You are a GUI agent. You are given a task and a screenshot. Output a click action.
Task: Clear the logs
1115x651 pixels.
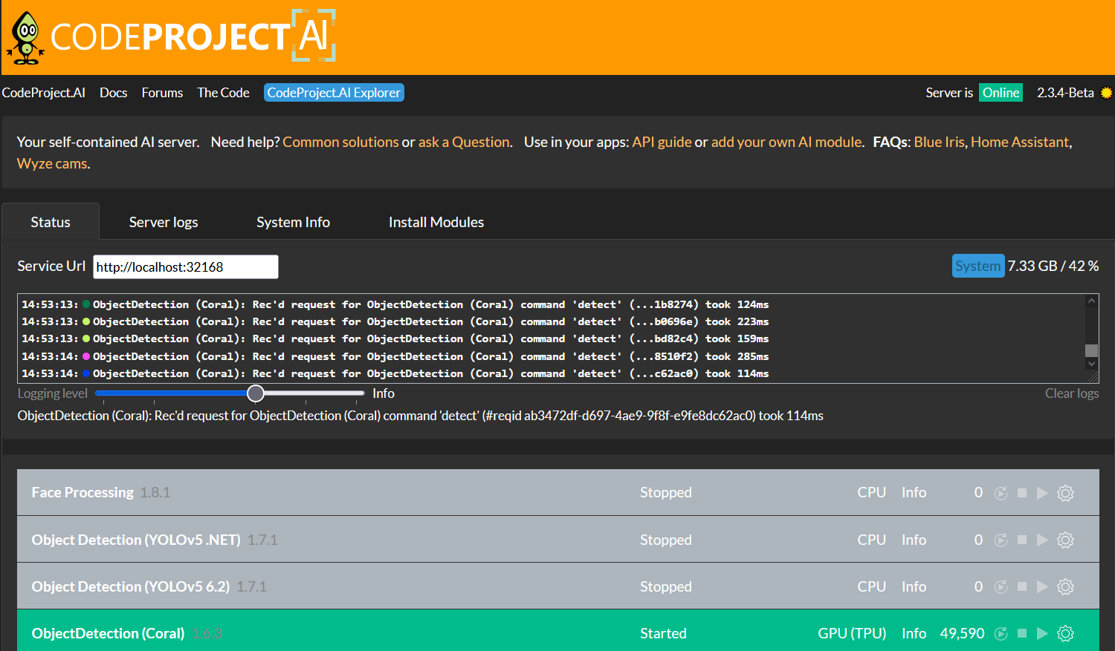coord(1072,393)
